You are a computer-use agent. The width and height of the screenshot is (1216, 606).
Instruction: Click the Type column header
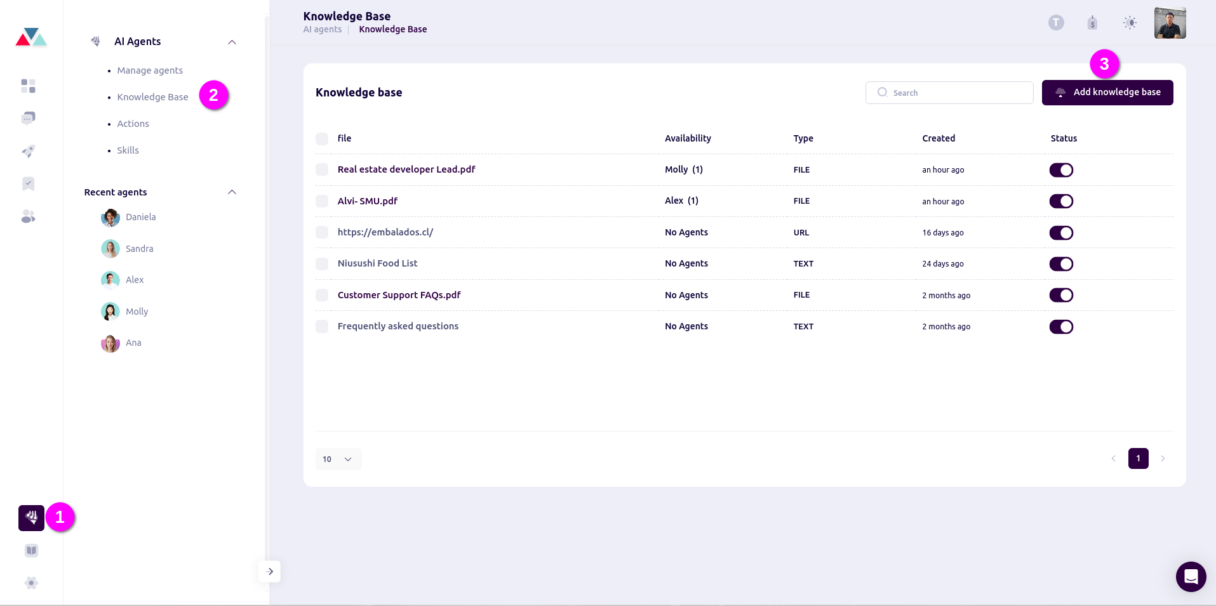[803, 138]
